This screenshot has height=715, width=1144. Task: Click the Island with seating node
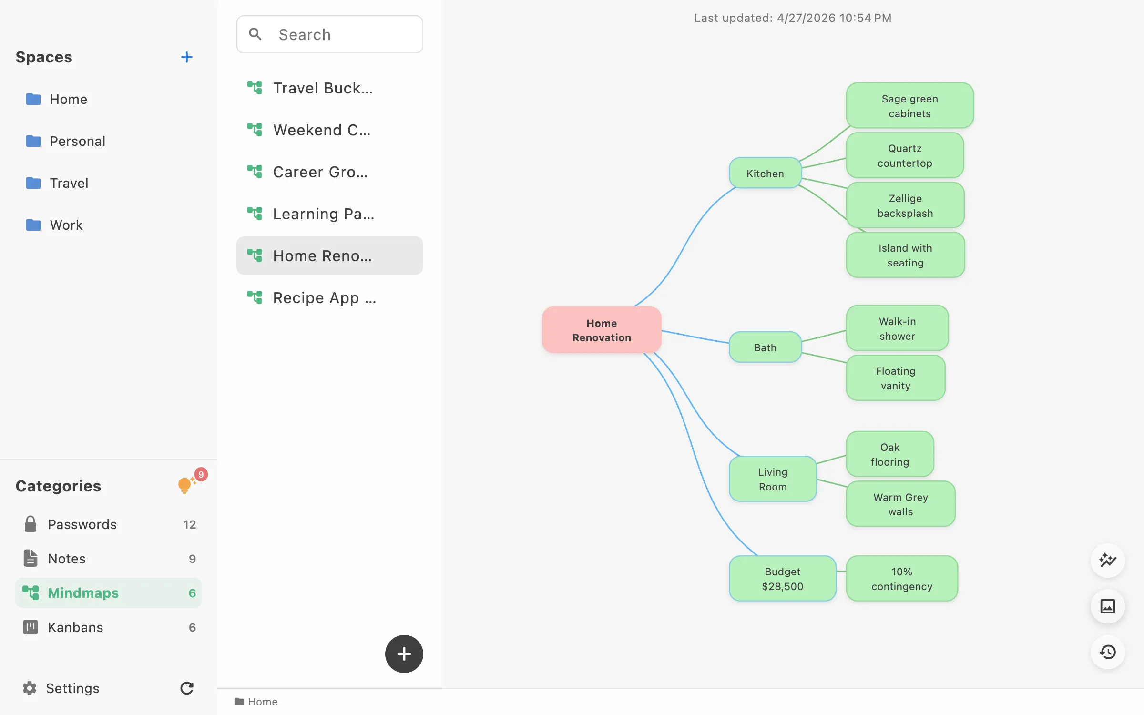pos(905,255)
